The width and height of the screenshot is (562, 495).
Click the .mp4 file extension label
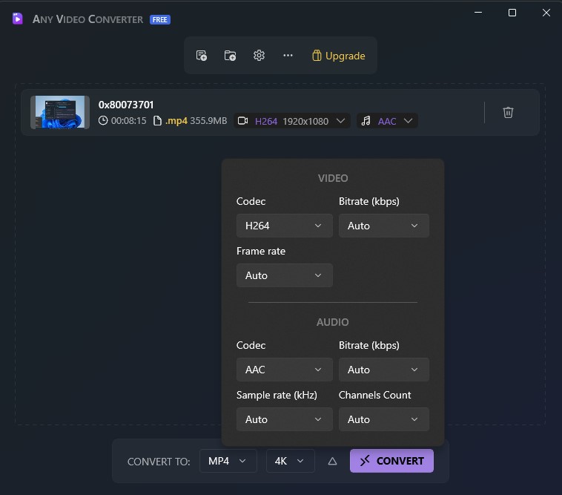coord(176,121)
